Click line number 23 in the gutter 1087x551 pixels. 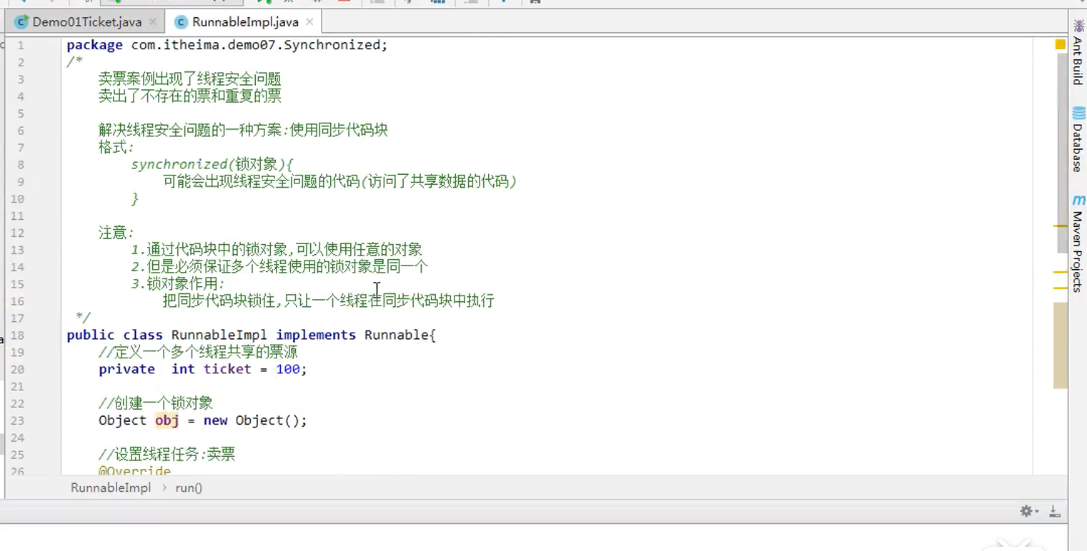[x=17, y=420]
